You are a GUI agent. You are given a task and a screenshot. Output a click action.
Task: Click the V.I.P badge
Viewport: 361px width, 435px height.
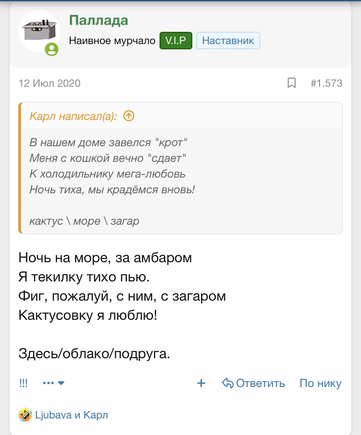176,41
